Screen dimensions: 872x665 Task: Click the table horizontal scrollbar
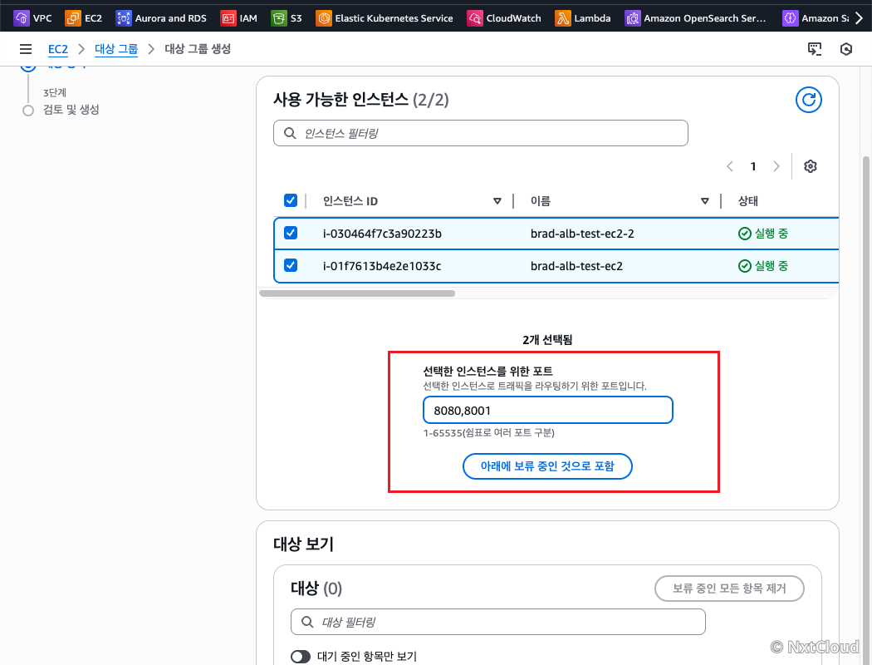tap(357, 293)
